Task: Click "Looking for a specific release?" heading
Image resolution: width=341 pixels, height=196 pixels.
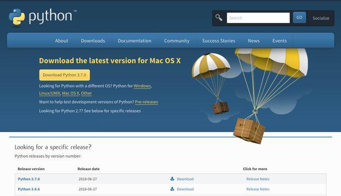Action: 53,147
